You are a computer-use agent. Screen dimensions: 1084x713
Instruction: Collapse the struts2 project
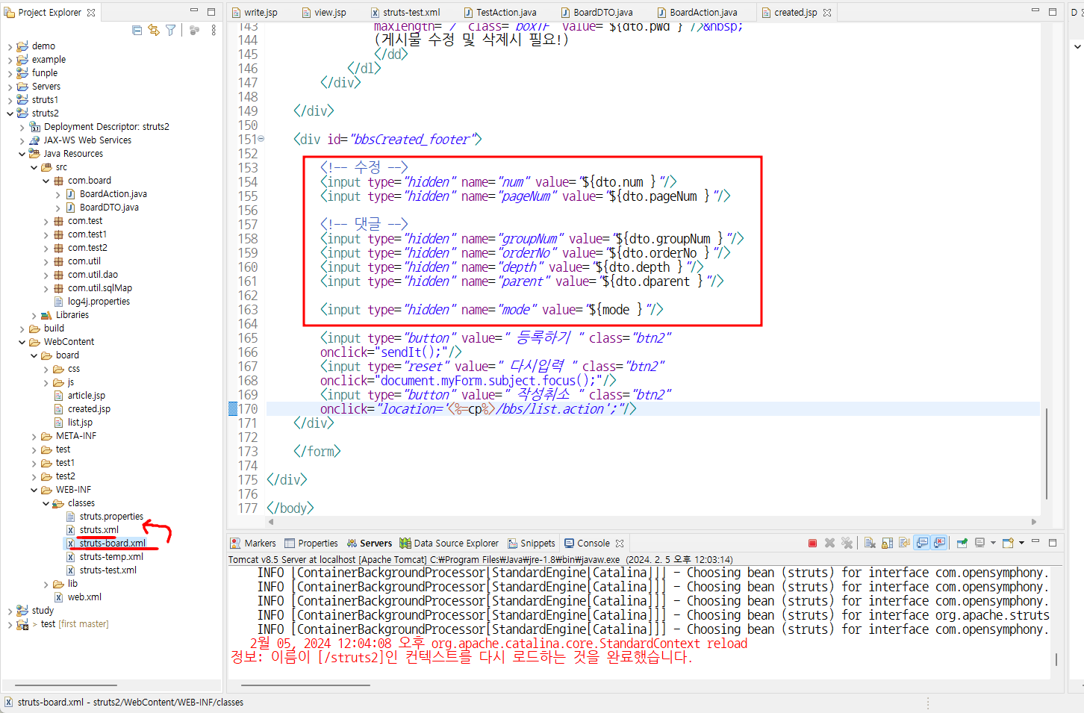(x=10, y=113)
